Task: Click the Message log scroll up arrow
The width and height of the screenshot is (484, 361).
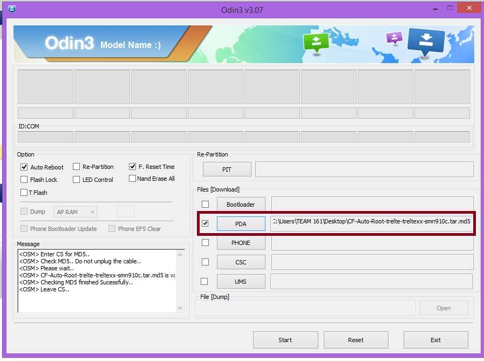Action: tap(180, 255)
